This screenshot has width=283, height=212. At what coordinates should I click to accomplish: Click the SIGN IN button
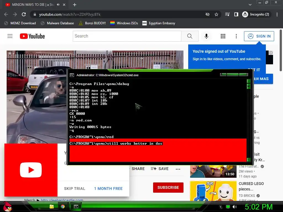coord(259,36)
